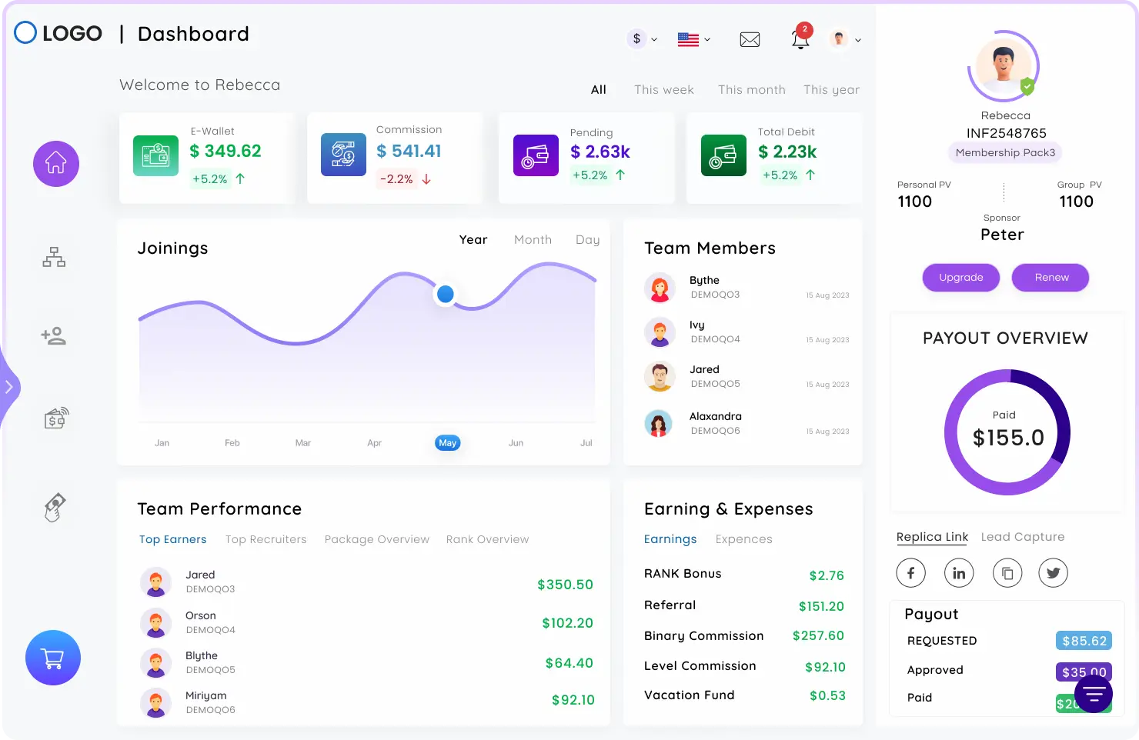The height and width of the screenshot is (740, 1139).
Task: Open the currency dollar dropdown
Action: click(643, 38)
